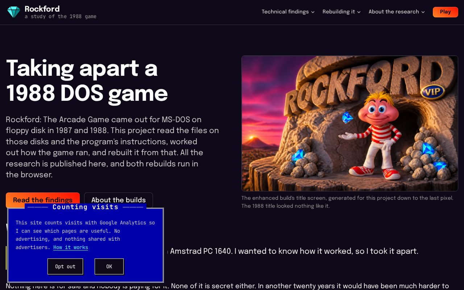Expand the Rebuilding it chevron
This screenshot has width=464, height=290.
point(359,12)
